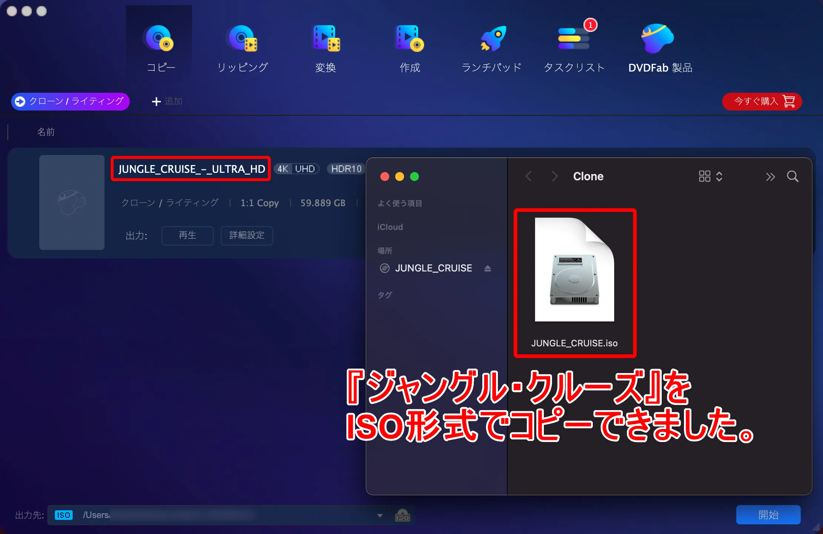Open DVDFab 製品 products page

pyautogui.click(x=660, y=47)
